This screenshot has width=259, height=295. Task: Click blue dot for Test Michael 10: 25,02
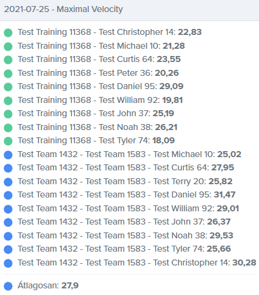pos(8,155)
